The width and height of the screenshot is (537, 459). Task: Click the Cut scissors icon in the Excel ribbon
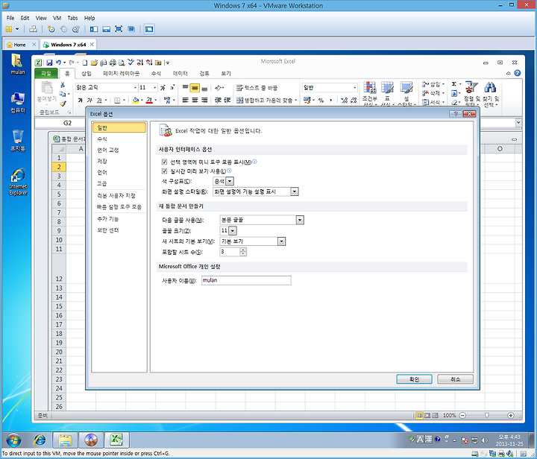pos(63,85)
